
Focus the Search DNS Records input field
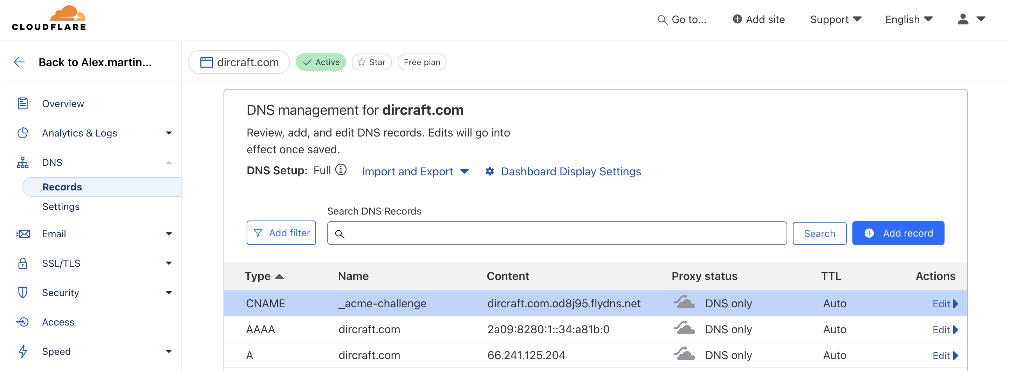pyautogui.click(x=557, y=233)
